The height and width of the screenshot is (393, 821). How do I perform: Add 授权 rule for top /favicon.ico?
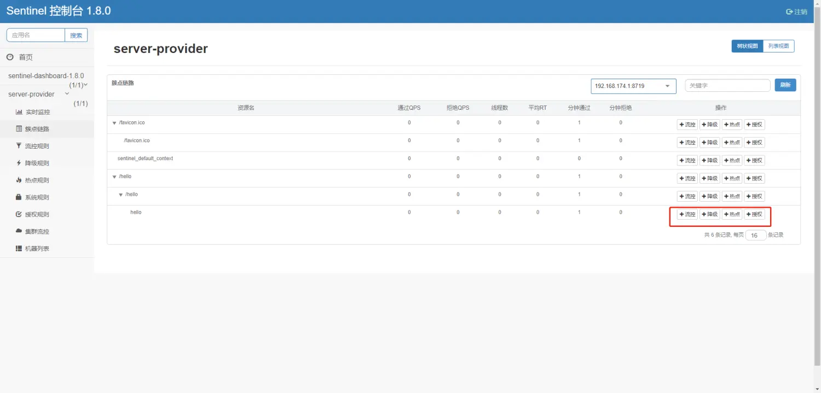click(x=754, y=125)
